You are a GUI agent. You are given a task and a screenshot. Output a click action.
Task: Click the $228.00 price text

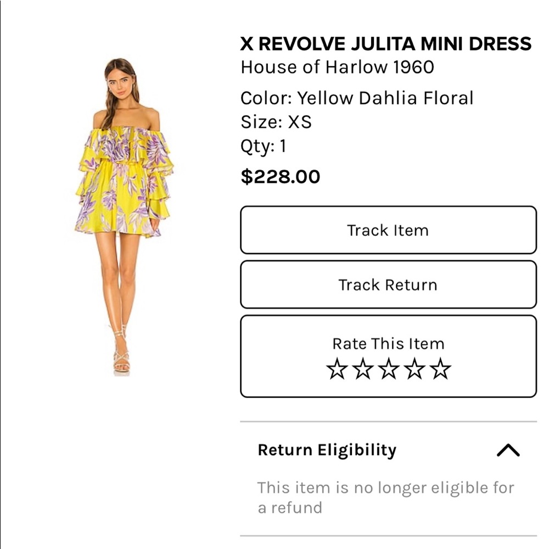280,177
